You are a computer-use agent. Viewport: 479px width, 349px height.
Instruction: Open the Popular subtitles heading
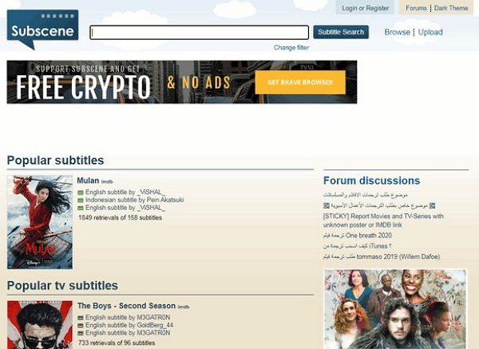pyautogui.click(x=56, y=161)
